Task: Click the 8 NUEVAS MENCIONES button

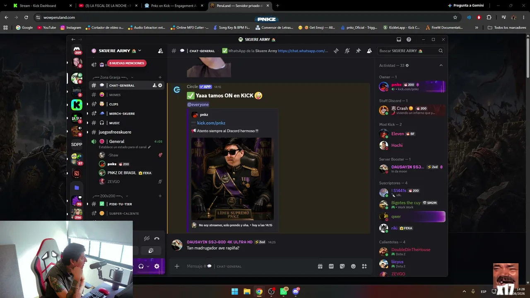Action: [127, 63]
